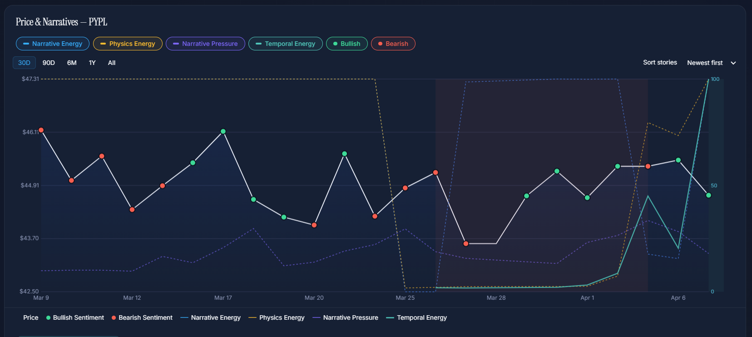Toggle the Narrative Energy series pill
752x337 pixels.
(x=53, y=44)
